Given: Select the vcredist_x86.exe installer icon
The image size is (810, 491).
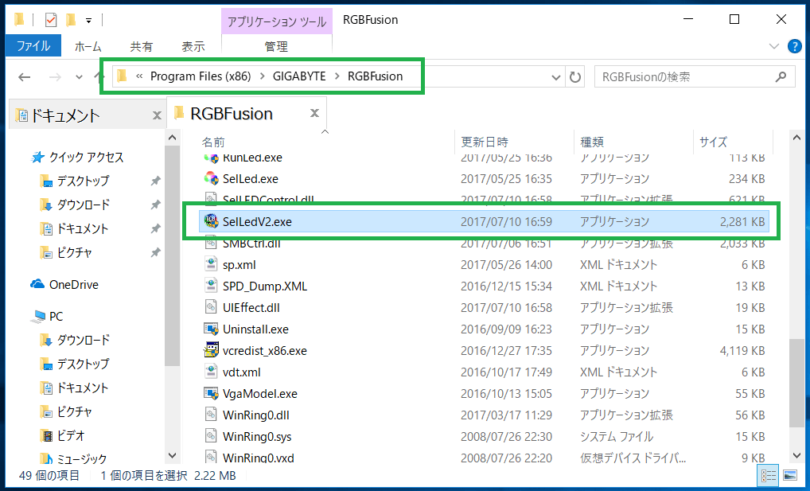Looking at the screenshot, I should point(211,350).
